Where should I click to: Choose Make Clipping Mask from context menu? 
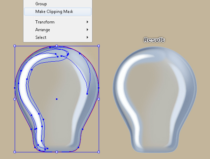click(58, 12)
